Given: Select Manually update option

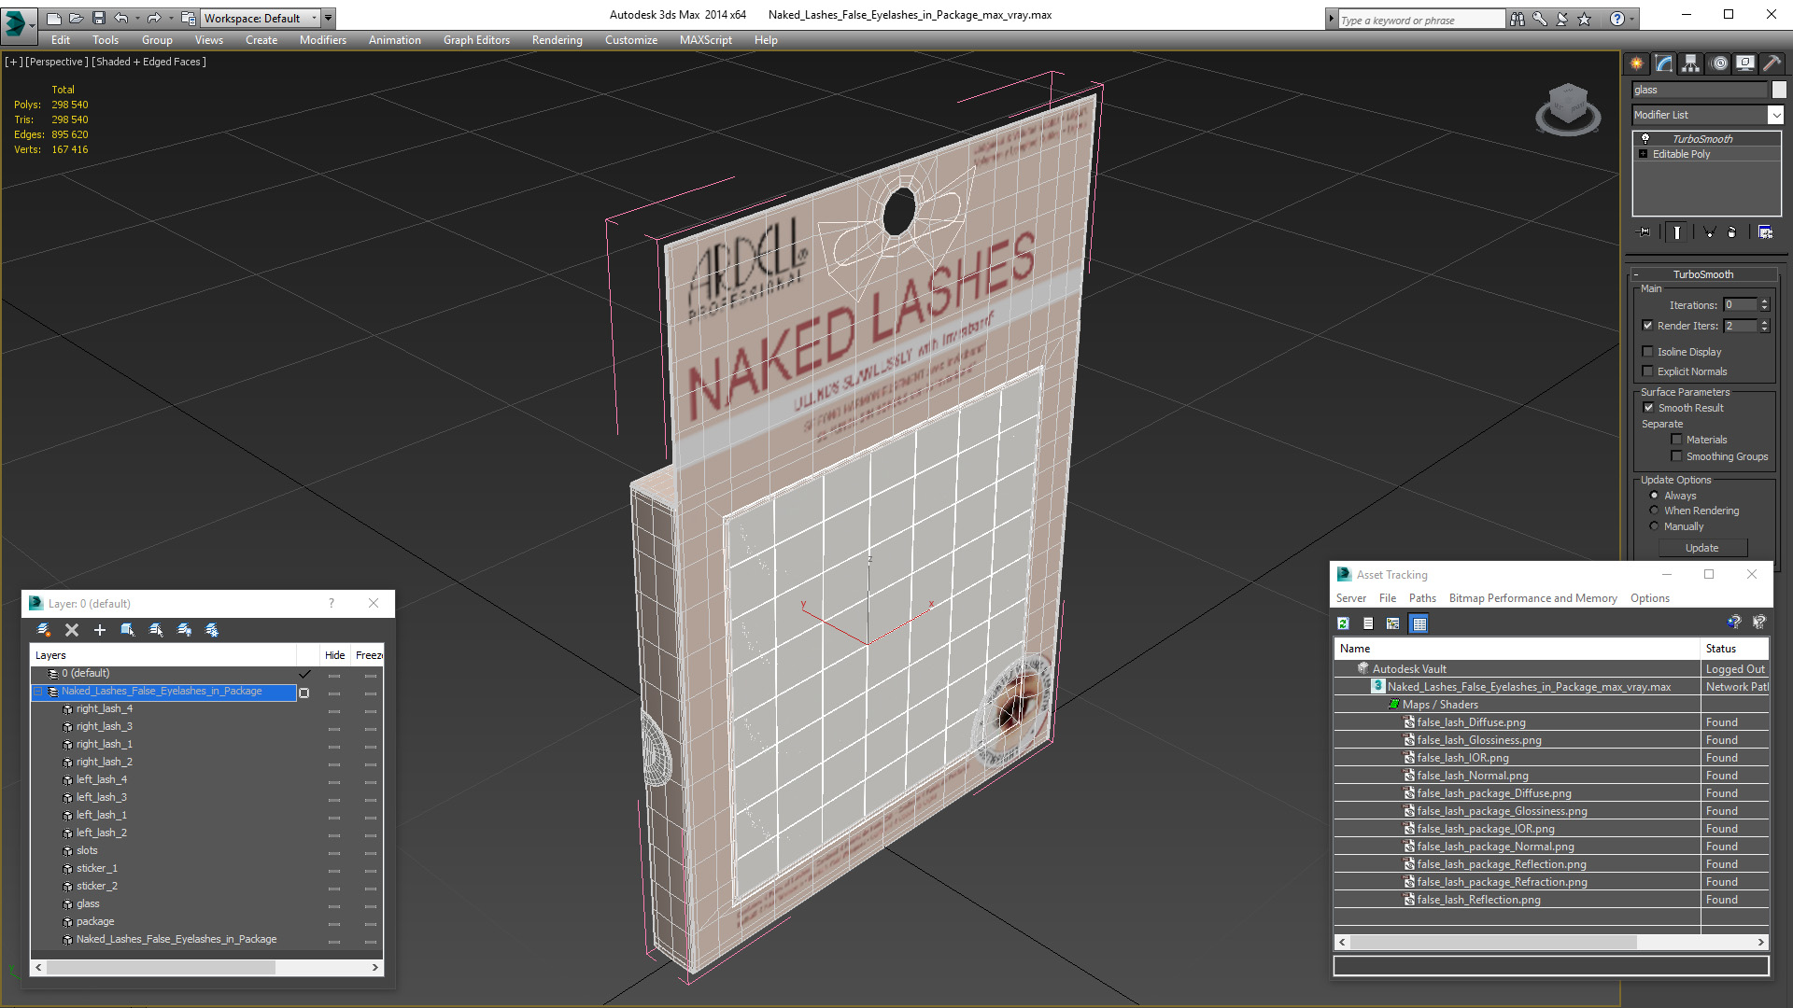Looking at the screenshot, I should (1654, 526).
